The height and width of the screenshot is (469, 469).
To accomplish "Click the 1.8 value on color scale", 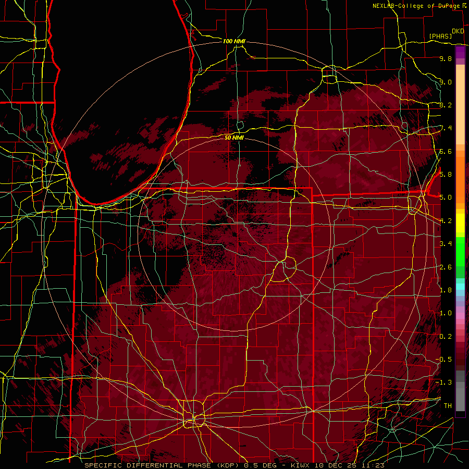I will 446,290.
